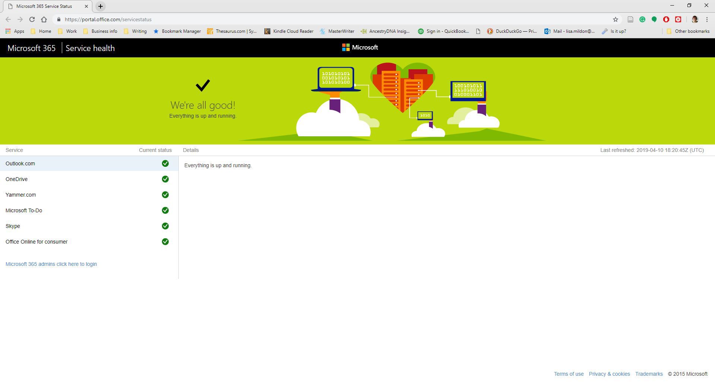Open the Apps bookmarks shortcut

click(15, 31)
